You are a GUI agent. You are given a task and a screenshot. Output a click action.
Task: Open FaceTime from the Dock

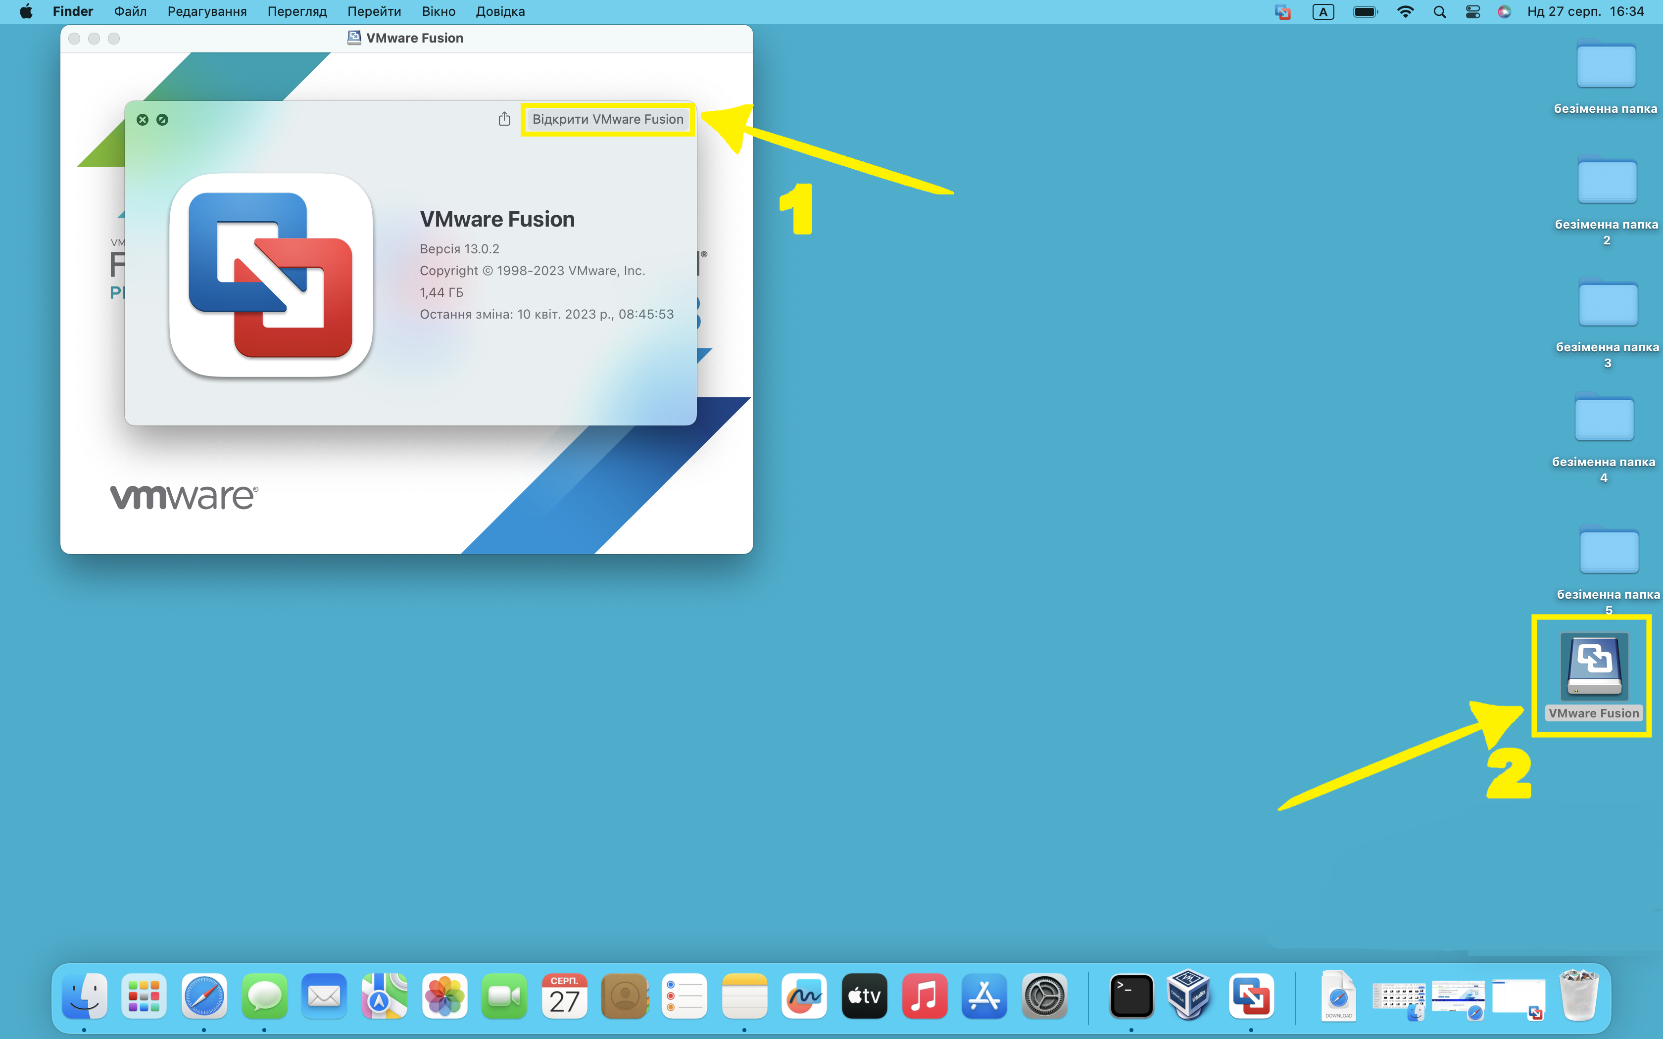coord(504,995)
